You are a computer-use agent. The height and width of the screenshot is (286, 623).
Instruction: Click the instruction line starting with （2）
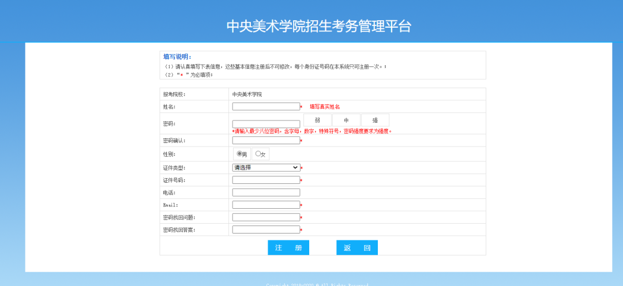click(x=188, y=75)
